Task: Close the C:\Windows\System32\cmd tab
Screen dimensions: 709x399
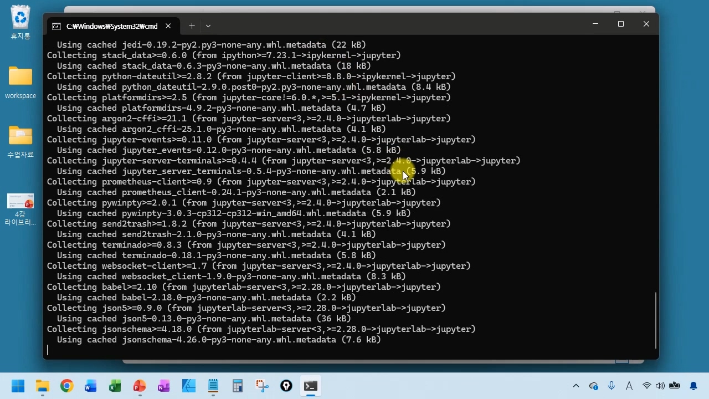Action: pyautogui.click(x=168, y=26)
